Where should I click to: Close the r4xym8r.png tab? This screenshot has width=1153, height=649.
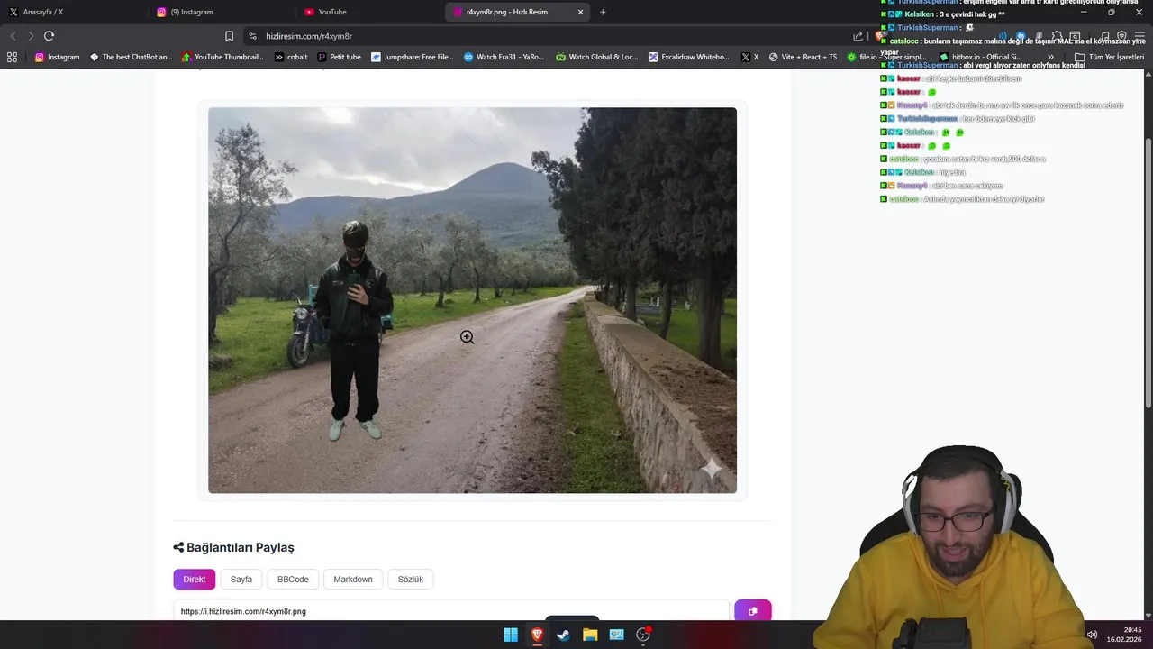[x=580, y=12]
